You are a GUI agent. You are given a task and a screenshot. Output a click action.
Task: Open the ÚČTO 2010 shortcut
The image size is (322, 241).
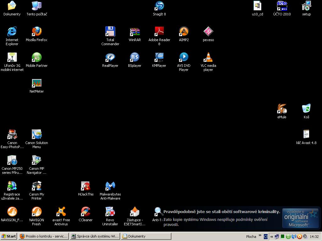click(282, 6)
